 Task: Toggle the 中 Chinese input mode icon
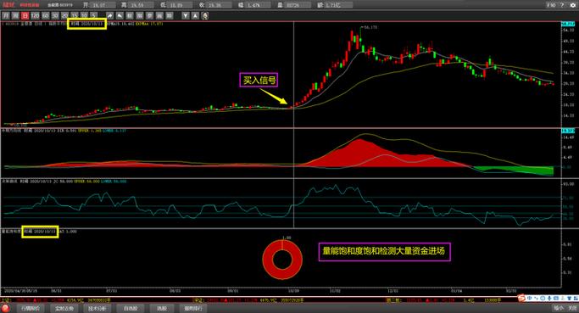pyautogui.click(x=530, y=298)
